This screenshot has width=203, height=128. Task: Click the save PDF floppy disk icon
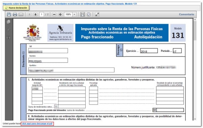tap(9, 14)
